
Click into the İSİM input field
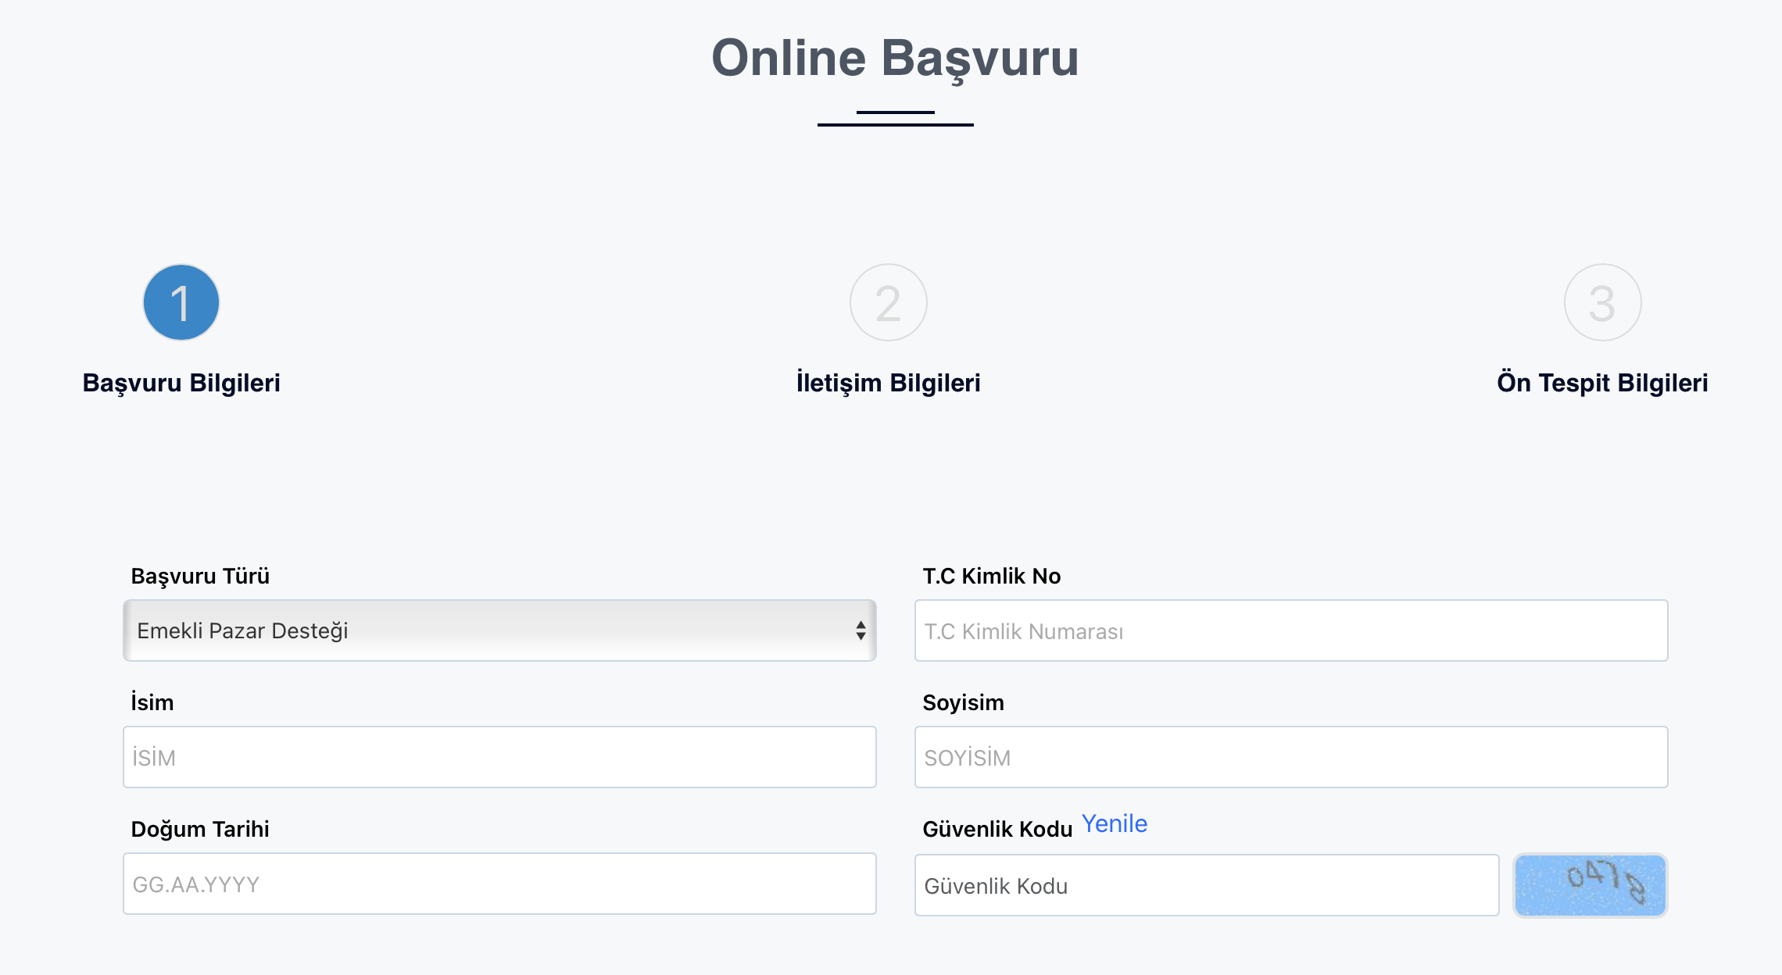pyautogui.click(x=499, y=757)
